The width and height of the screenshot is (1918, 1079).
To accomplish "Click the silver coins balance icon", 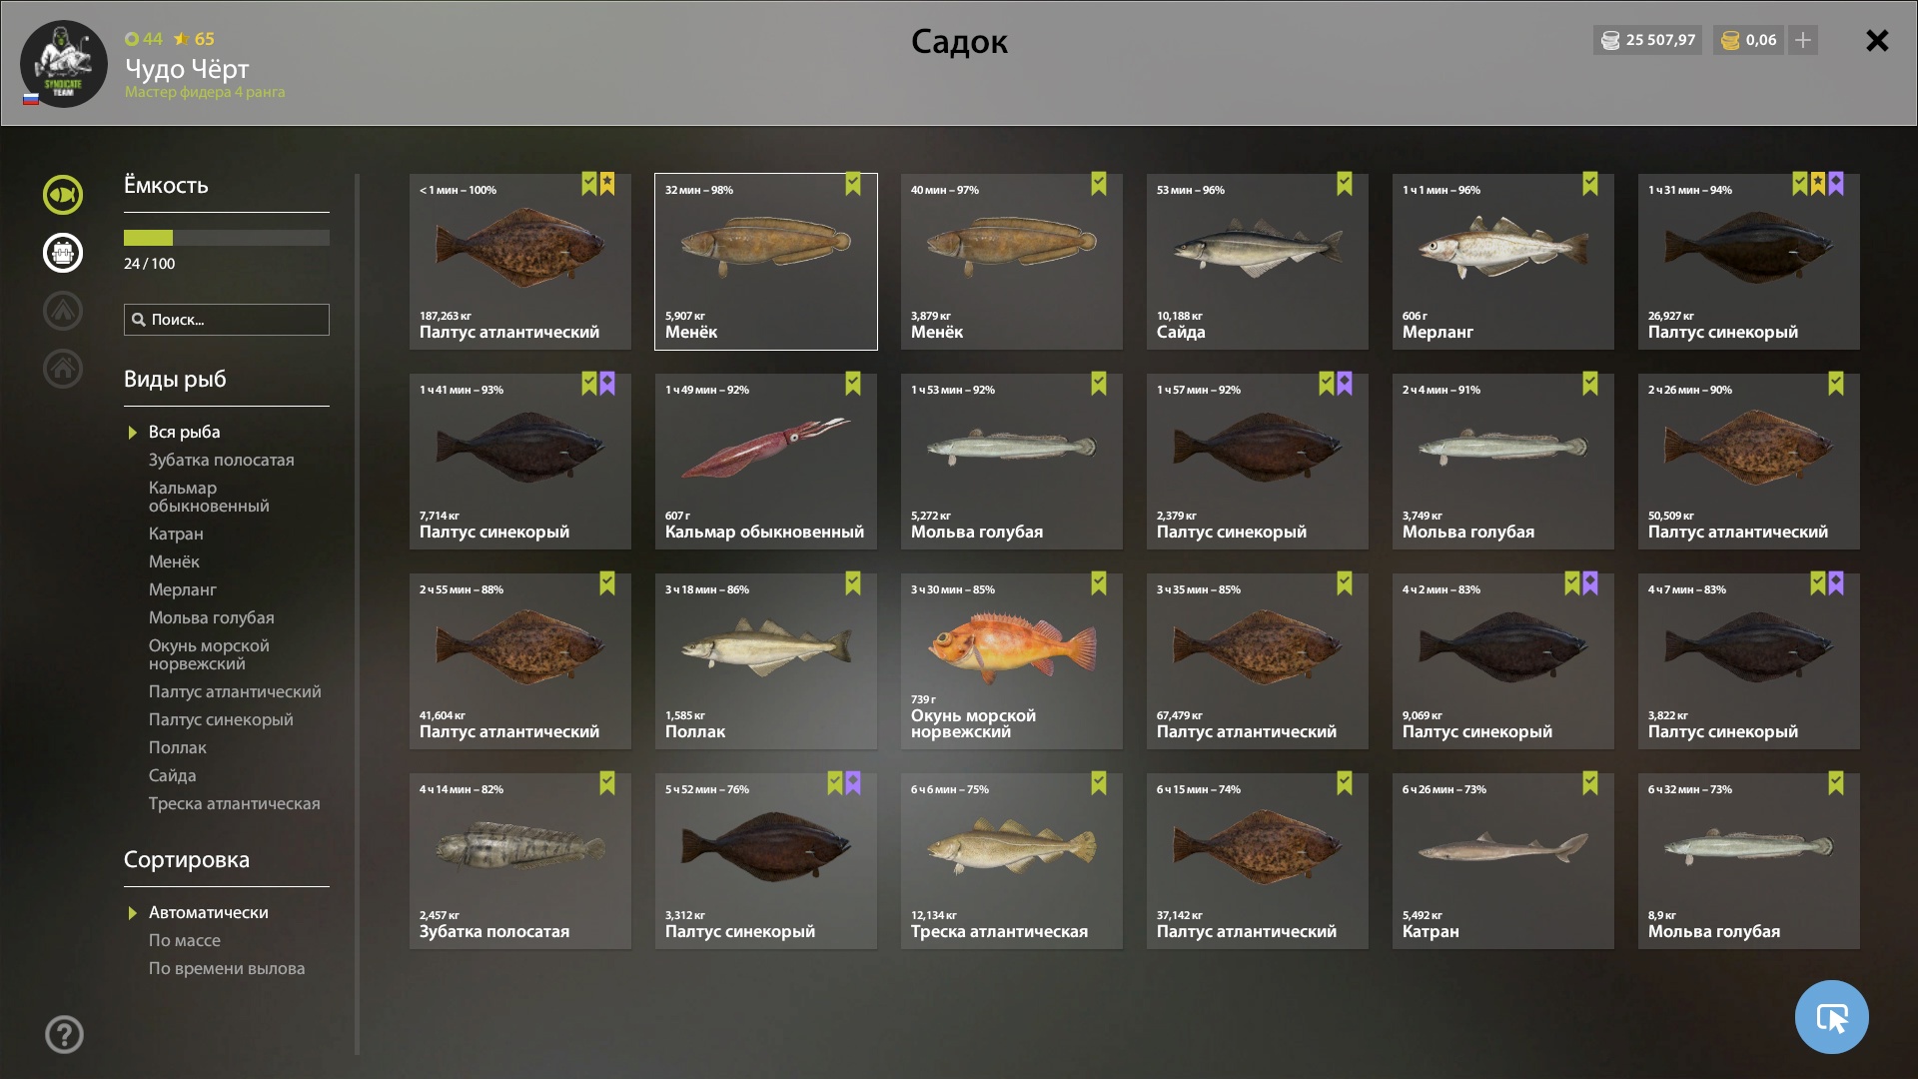I will click(1610, 40).
